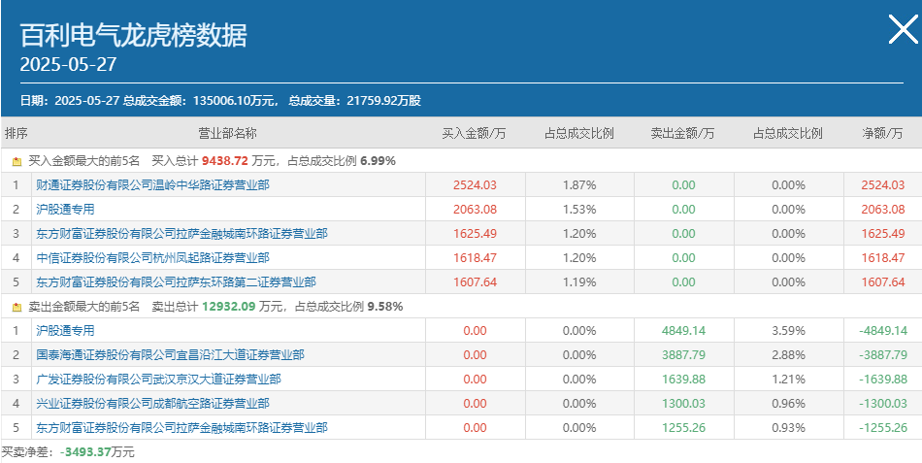Viewport: 922px width, 463px height.
Task: Click the 1.87% ratio cell
Action: click(579, 185)
